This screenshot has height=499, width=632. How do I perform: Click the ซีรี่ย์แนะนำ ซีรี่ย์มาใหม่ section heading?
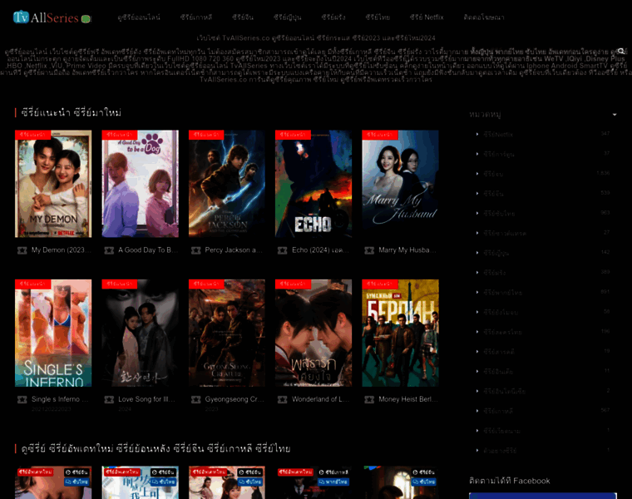tap(72, 113)
